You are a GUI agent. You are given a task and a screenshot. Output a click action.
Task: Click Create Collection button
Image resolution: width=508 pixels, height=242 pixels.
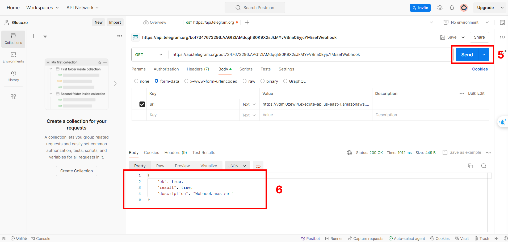click(77, 171)
